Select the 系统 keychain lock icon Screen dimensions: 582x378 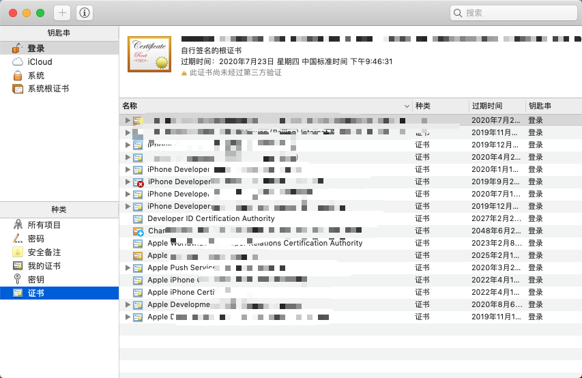coord(18,75)
